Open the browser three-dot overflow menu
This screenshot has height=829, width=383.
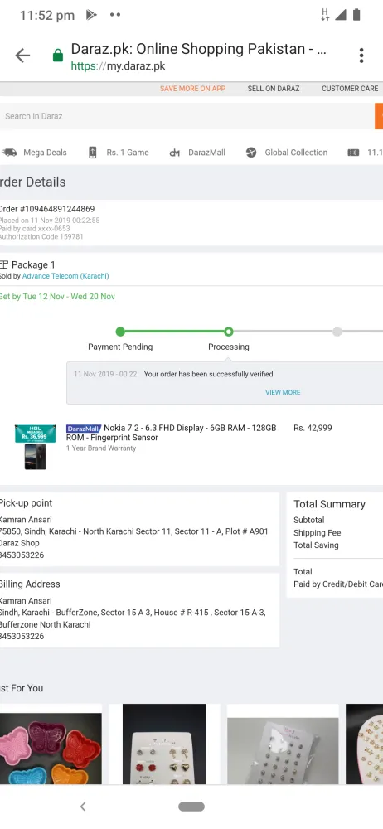(361, 56)
